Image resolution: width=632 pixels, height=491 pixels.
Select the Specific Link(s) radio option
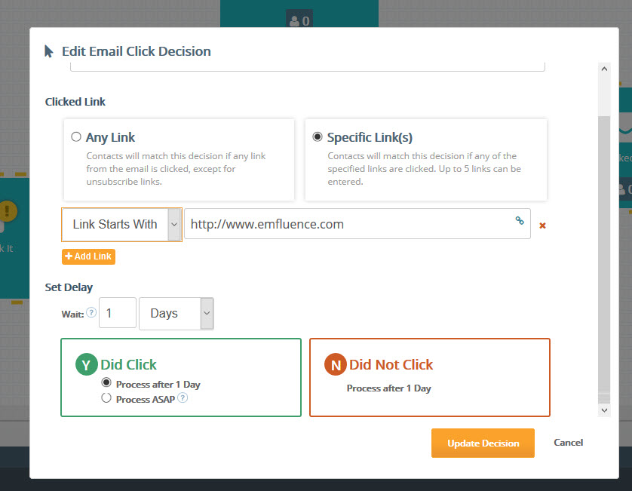point(318,137)
